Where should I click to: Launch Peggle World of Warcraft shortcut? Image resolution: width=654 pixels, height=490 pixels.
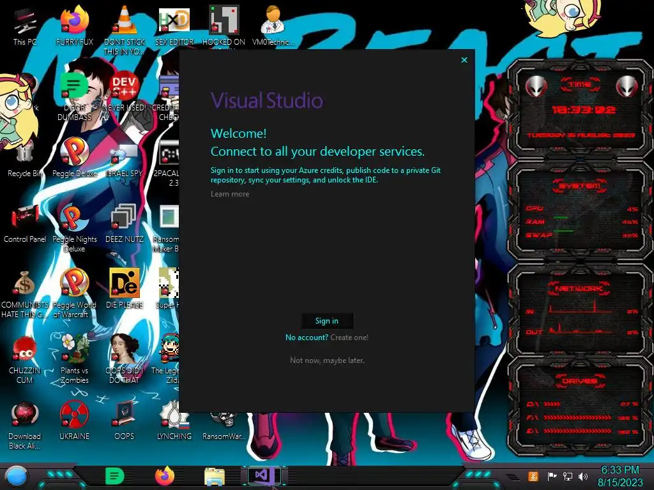[74, 293]
